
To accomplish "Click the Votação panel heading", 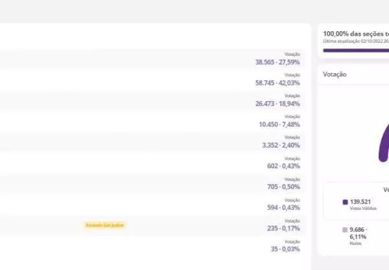I will point(335,74).
